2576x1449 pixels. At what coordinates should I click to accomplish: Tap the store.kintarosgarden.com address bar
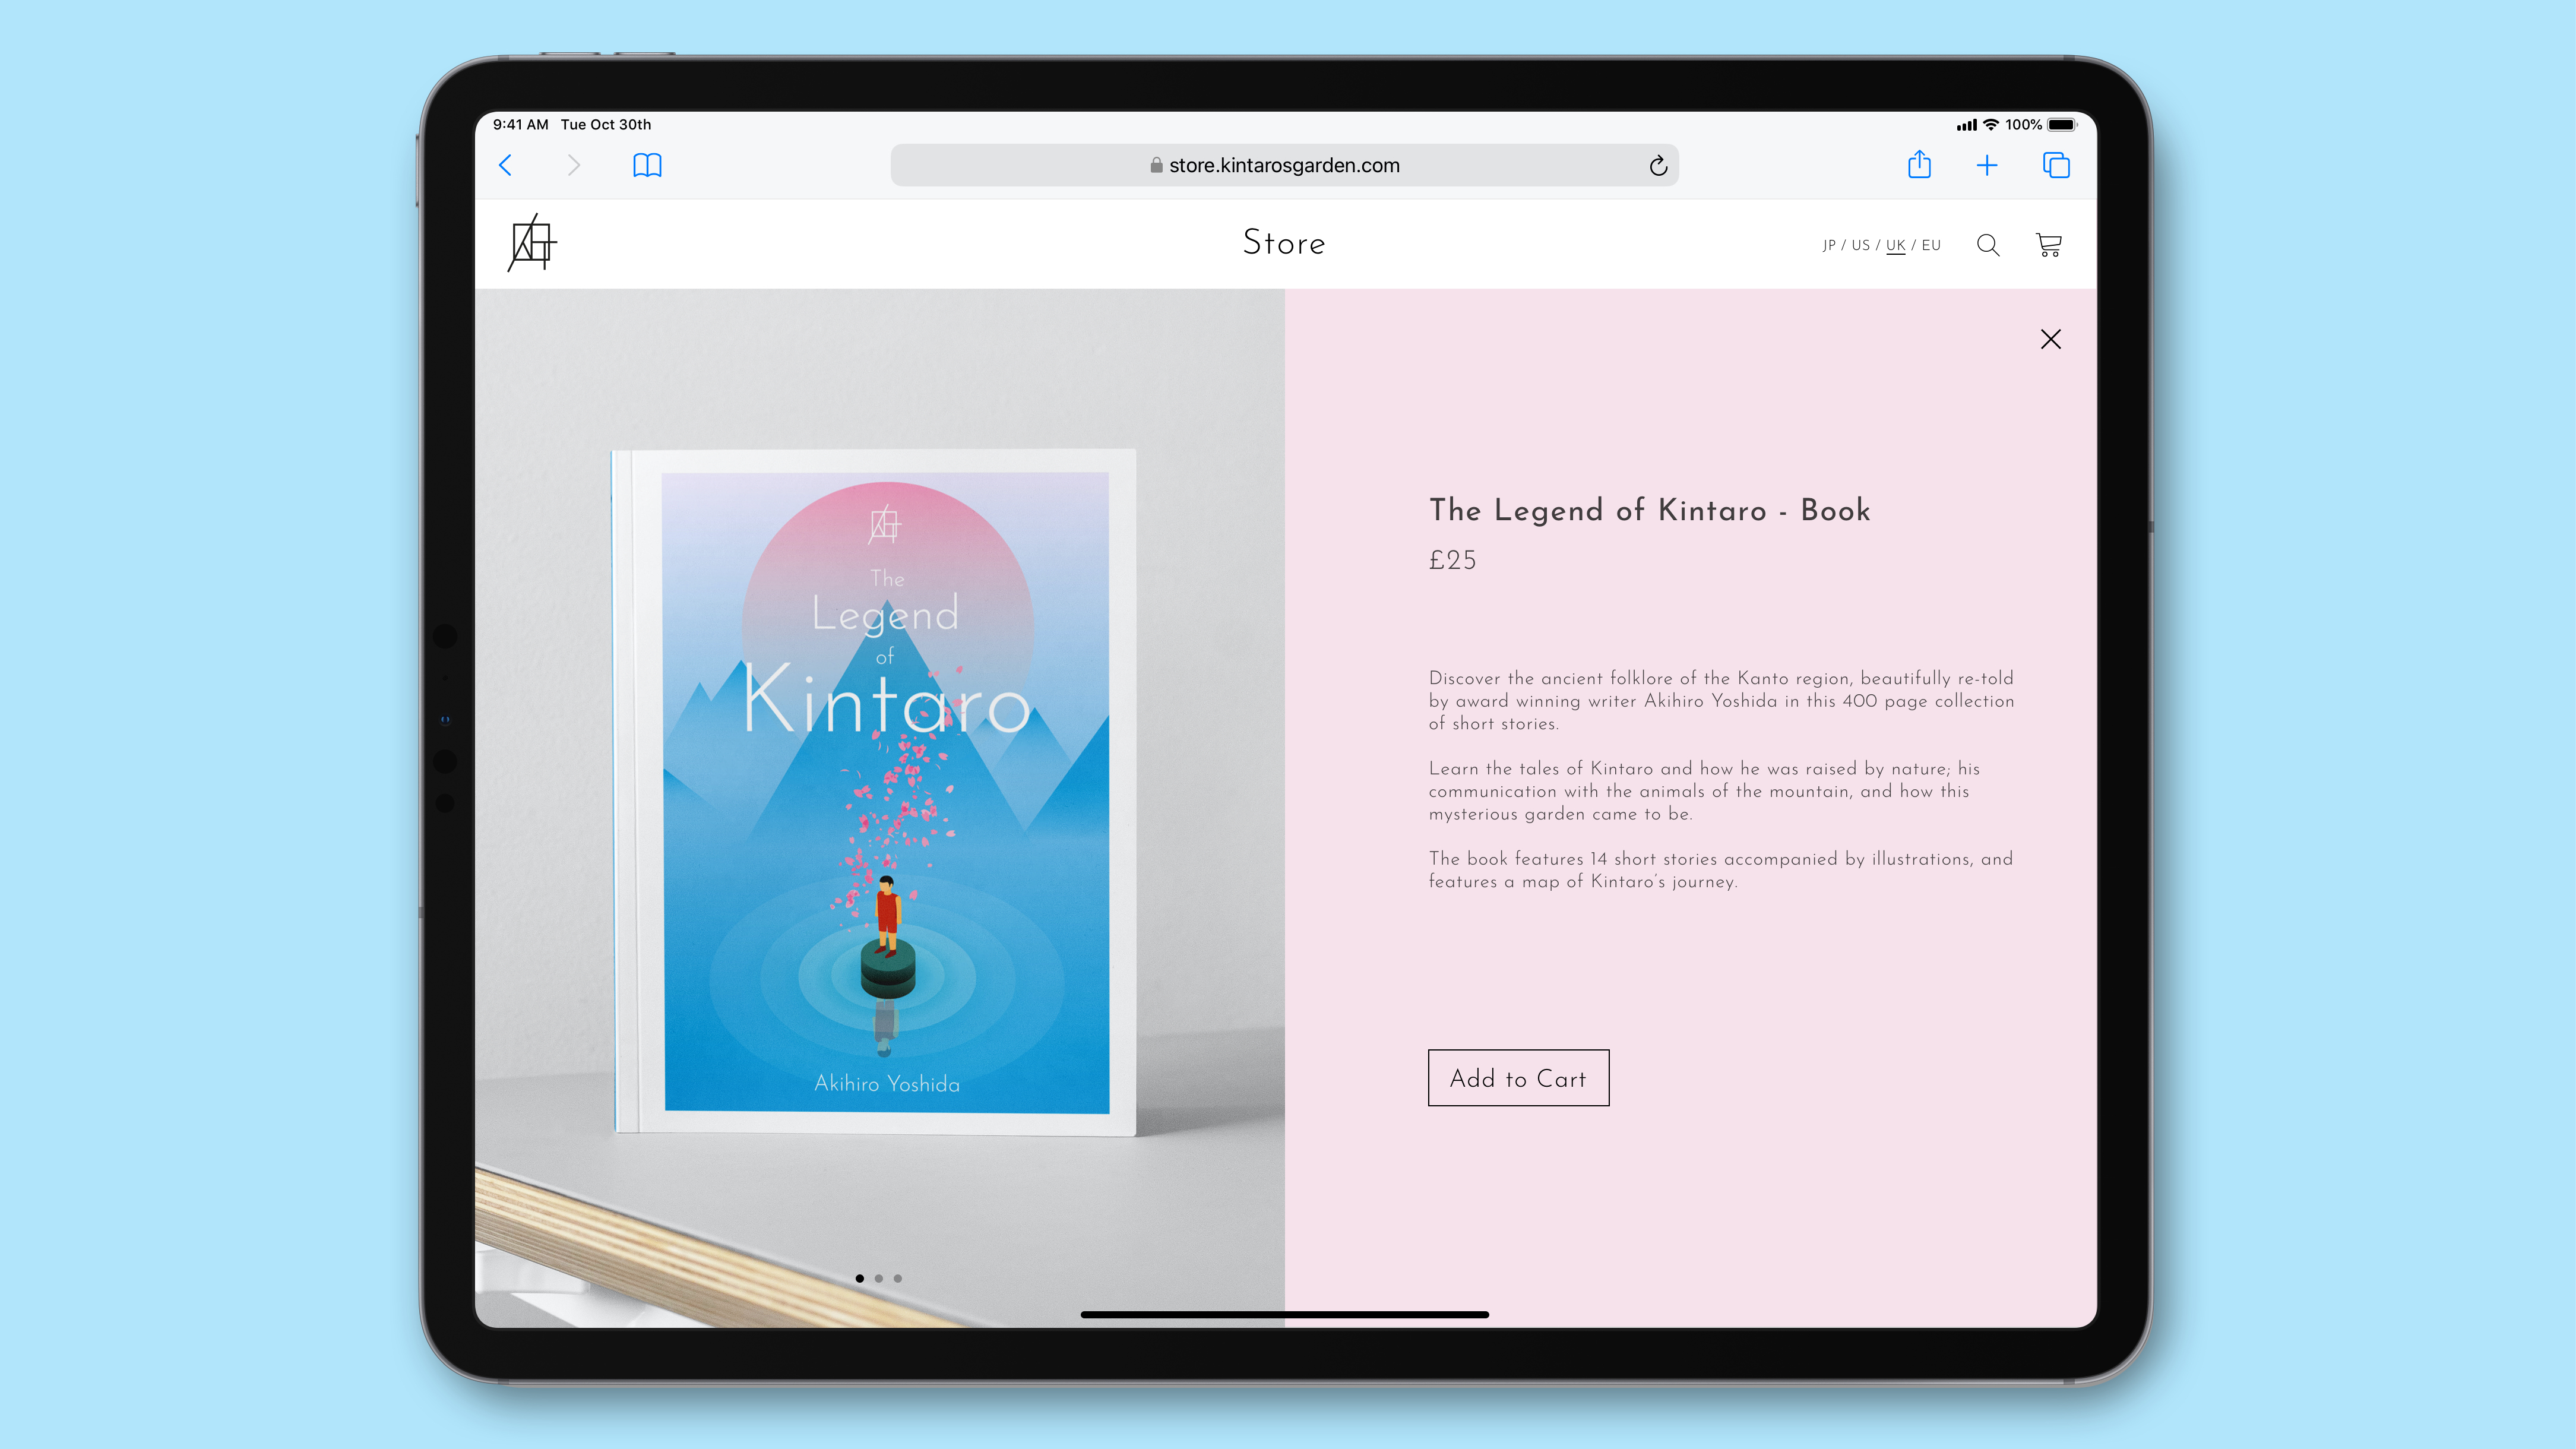click(1283, 165)
